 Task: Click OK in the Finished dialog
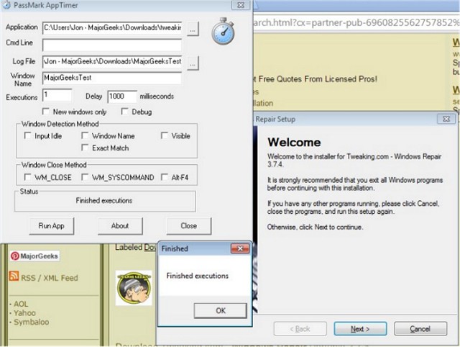pos(221,310)
